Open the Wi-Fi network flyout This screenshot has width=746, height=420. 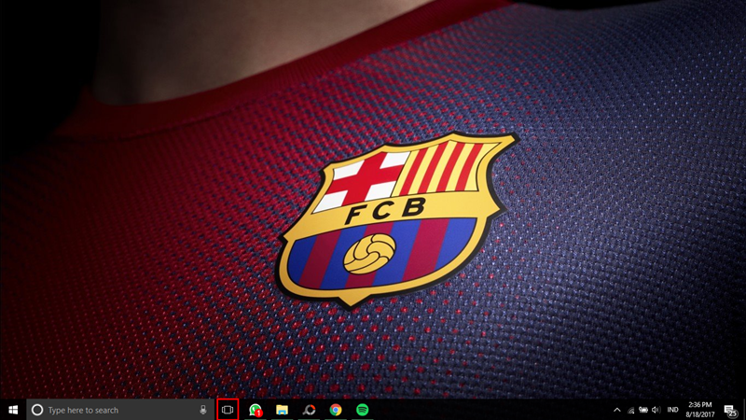pos(630,410)
